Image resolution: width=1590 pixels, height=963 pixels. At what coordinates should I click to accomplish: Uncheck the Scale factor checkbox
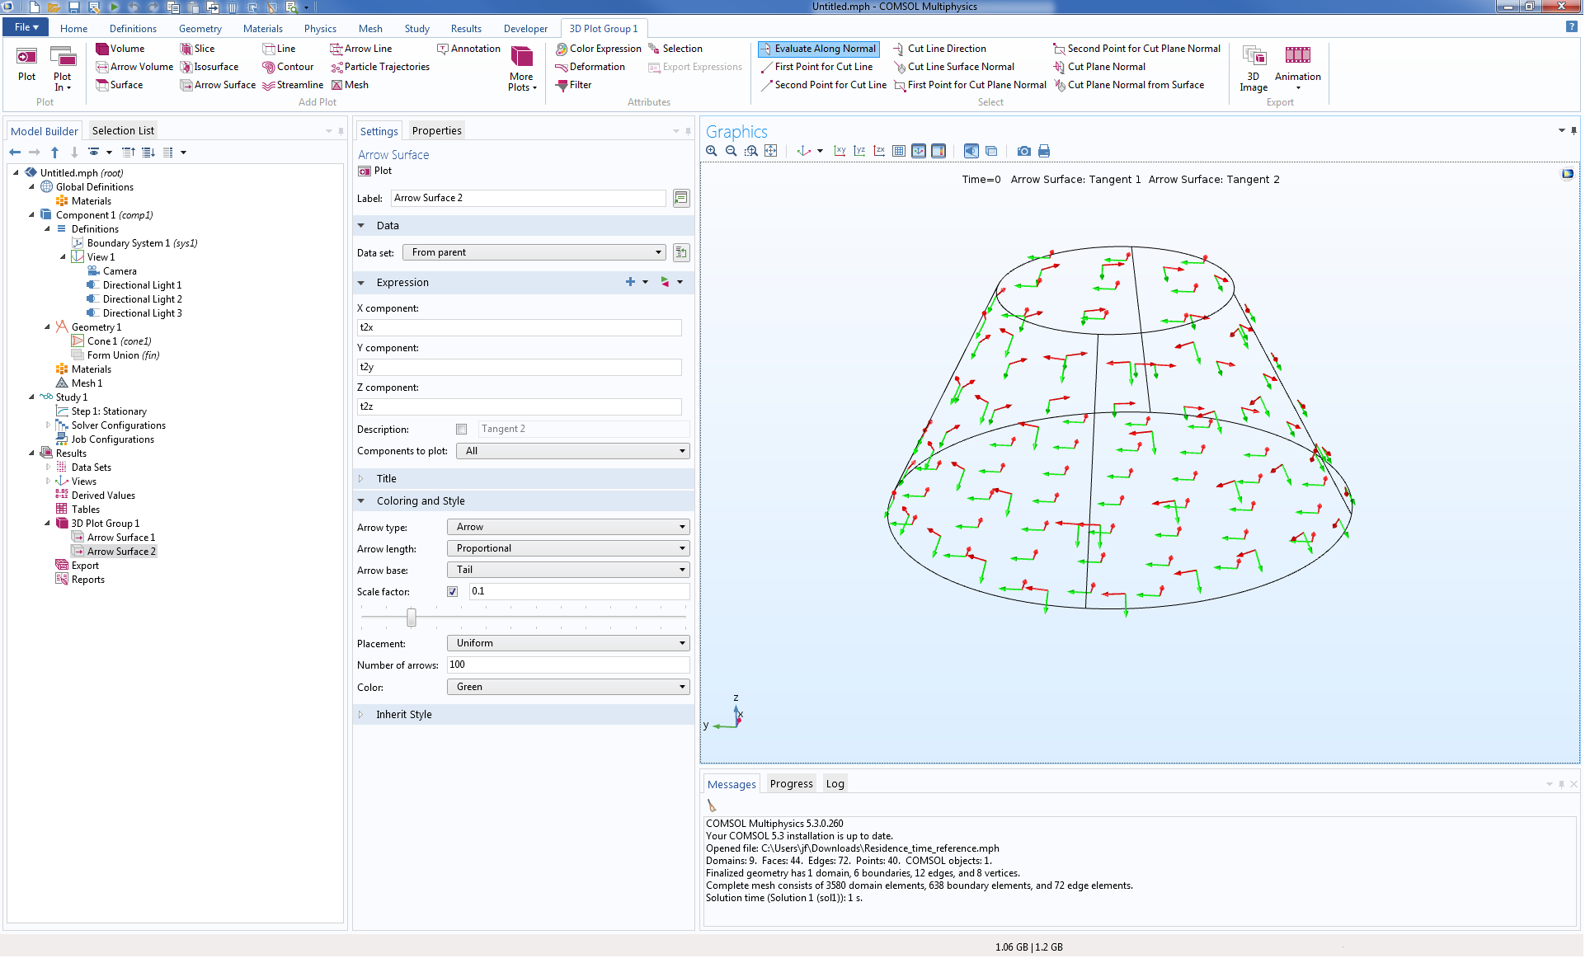pos(453,592)
